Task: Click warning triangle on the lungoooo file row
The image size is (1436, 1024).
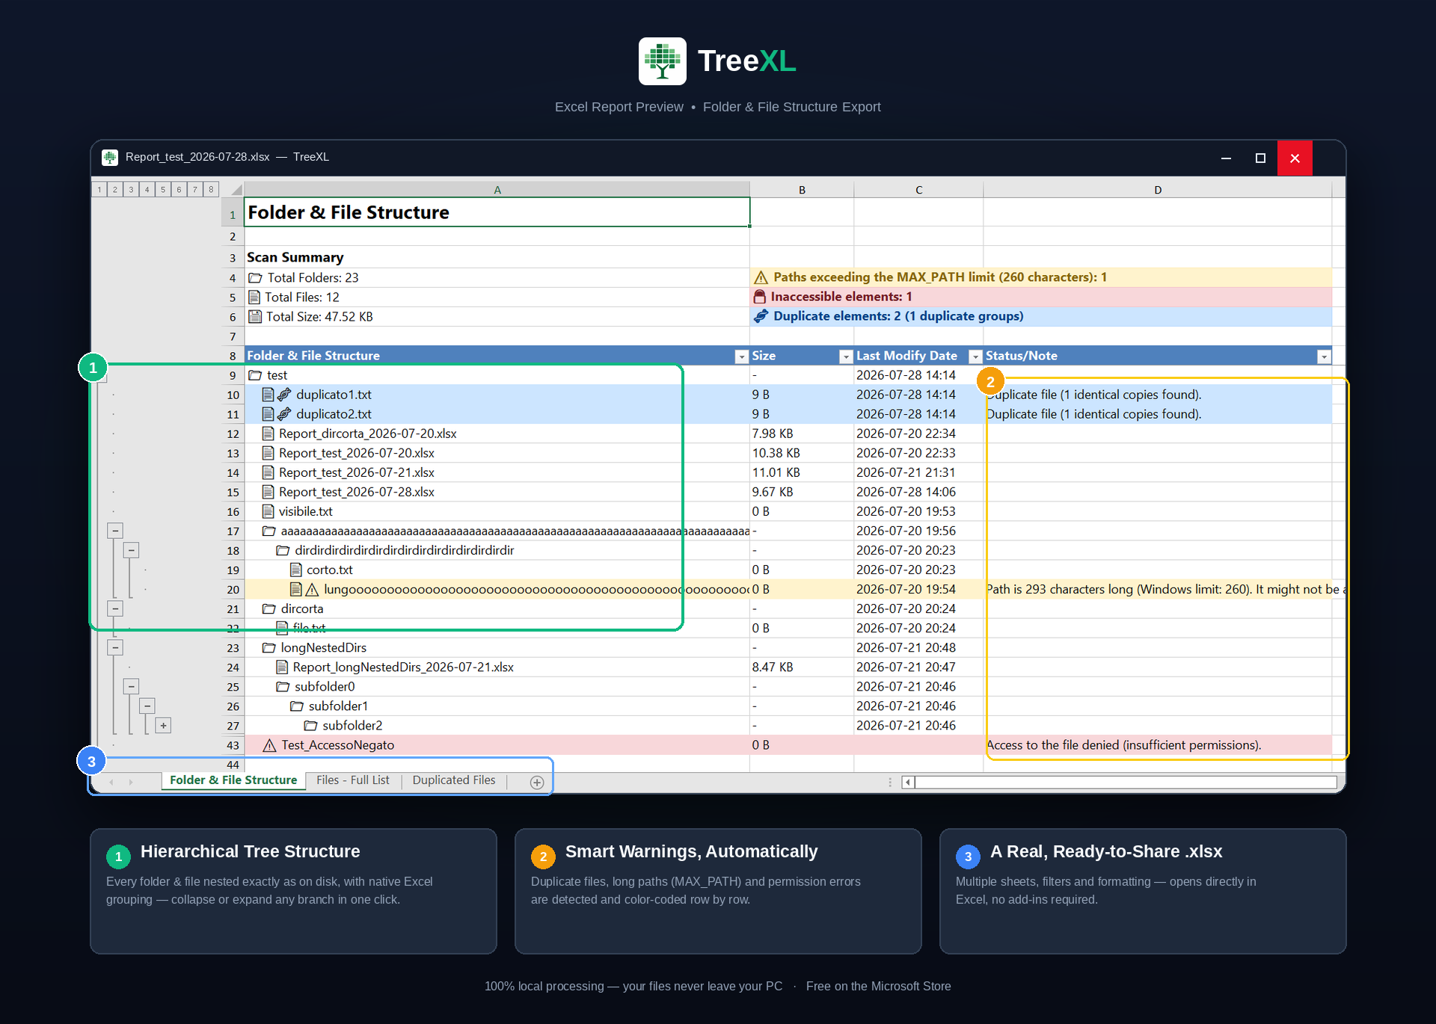Action: pyautogui.click(x=313, y=590)
